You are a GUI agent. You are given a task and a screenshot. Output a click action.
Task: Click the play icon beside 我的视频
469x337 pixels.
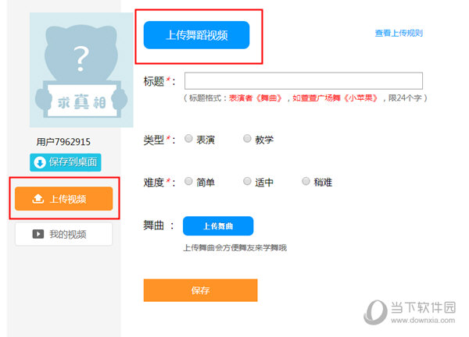[x=38, y=234]
